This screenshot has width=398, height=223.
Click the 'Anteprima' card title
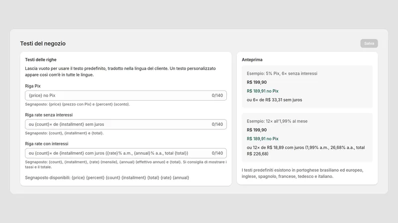(x=252, y=59)
